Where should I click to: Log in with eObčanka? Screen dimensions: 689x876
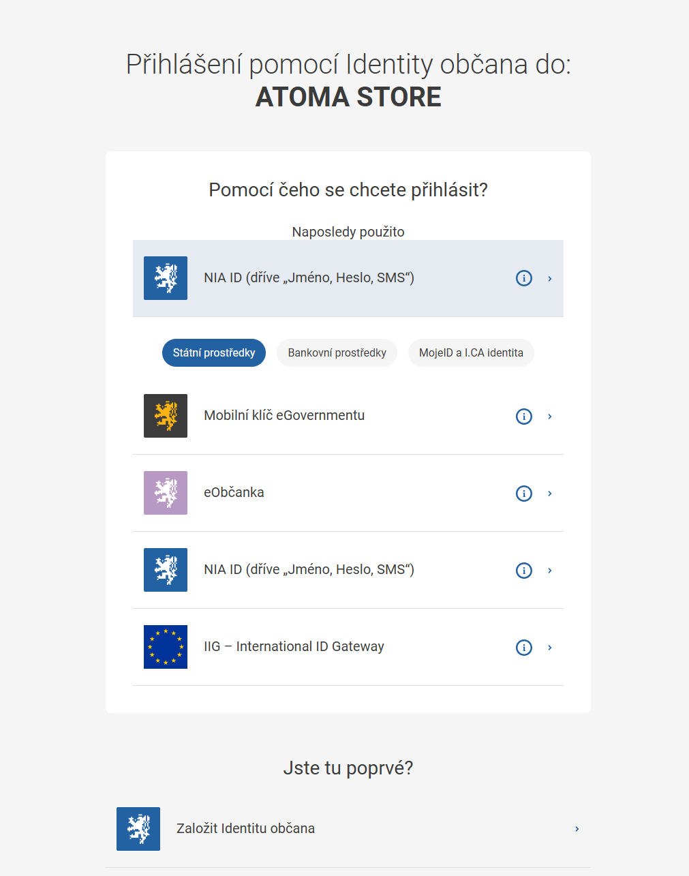click(348, 493)
